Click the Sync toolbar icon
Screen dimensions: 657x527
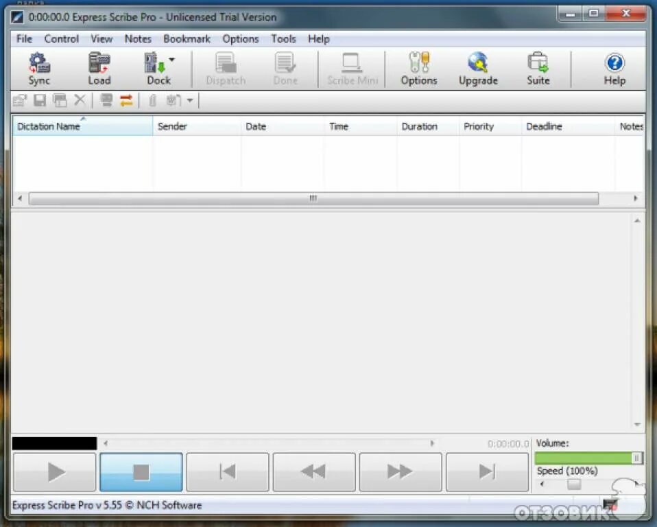(39, 69)
